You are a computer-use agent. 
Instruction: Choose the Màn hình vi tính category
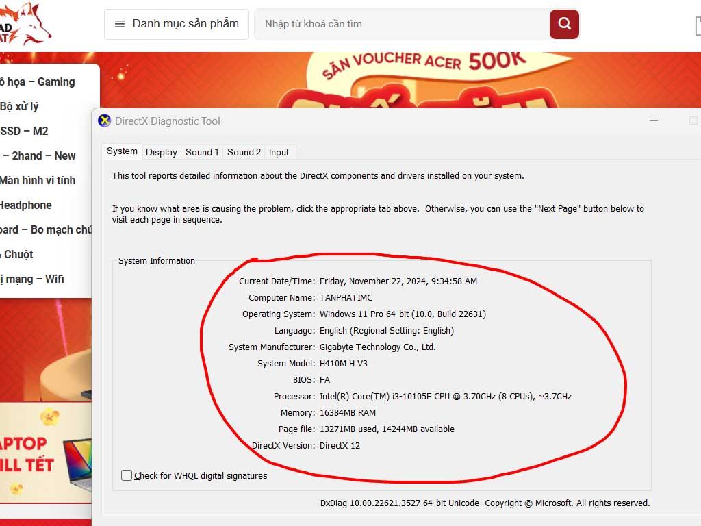[x=37, y=180]
